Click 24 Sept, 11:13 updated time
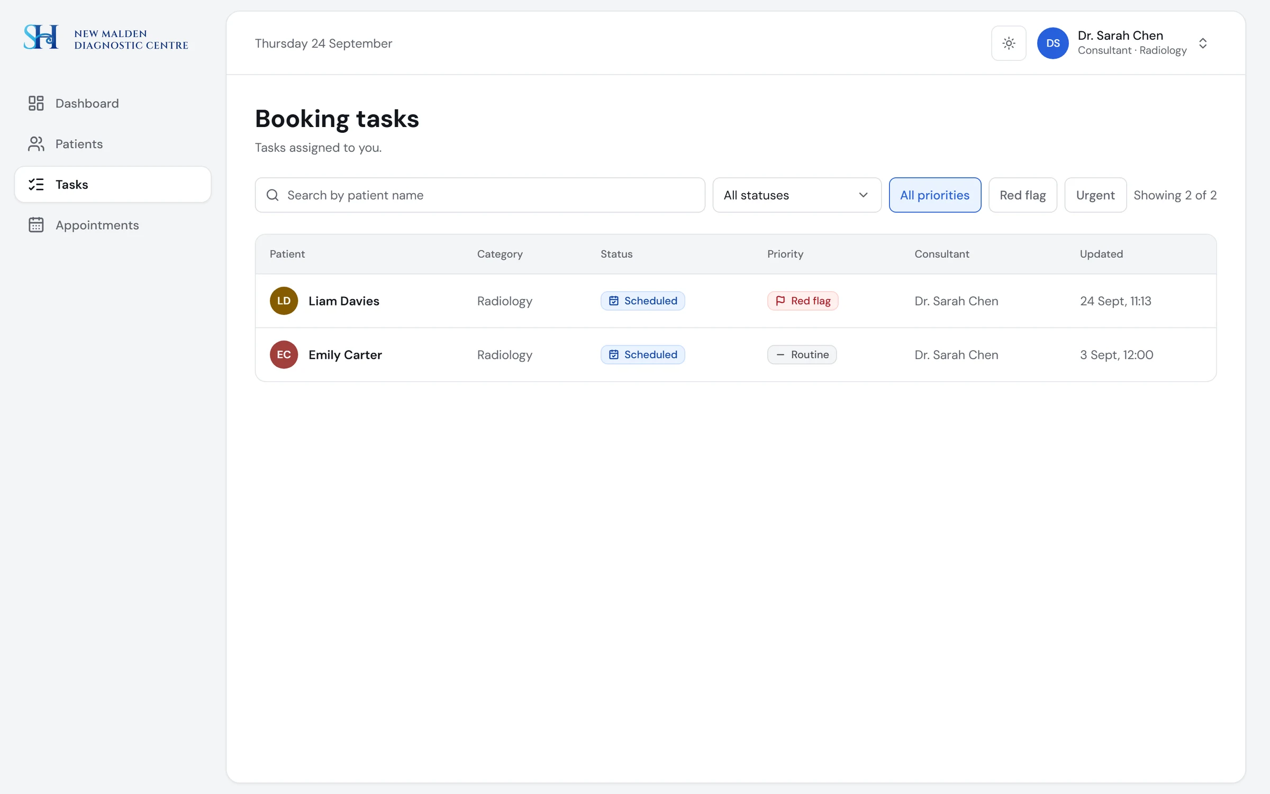The width and height of the screenshot is (1270, 794). point(1115,301)
